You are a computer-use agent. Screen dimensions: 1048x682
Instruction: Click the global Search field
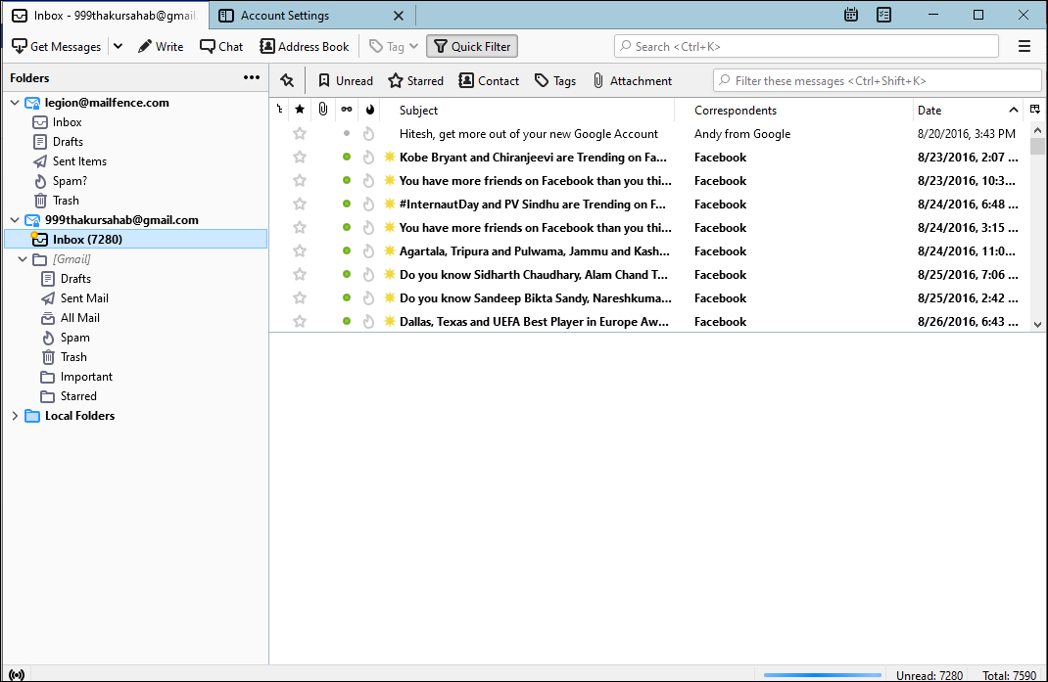806,46
